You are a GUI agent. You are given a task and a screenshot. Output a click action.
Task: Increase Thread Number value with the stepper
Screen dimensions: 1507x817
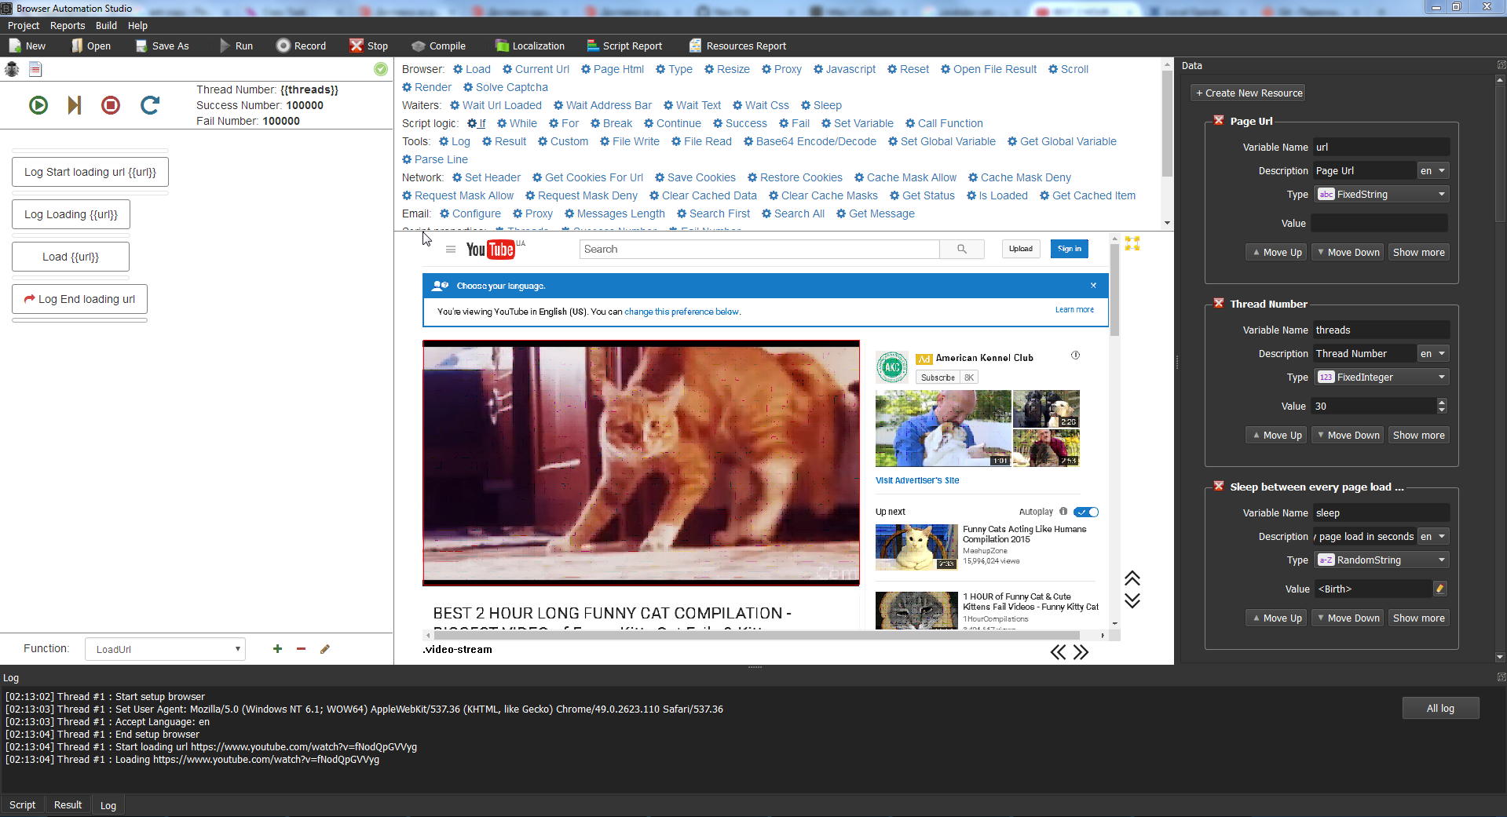[x=1442, y=402]
